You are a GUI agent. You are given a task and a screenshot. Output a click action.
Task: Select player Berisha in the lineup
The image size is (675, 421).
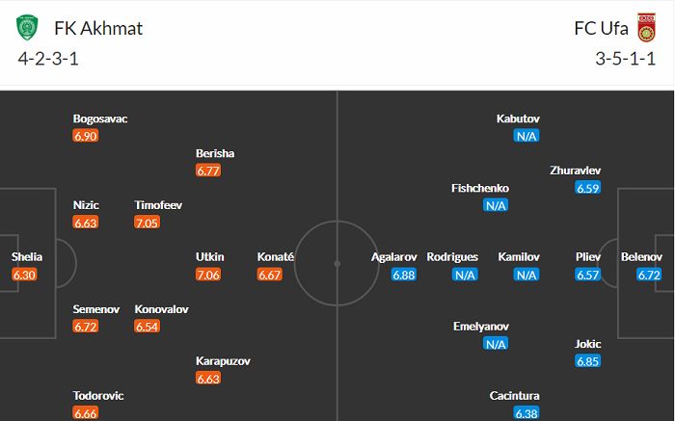coord(215,153)
